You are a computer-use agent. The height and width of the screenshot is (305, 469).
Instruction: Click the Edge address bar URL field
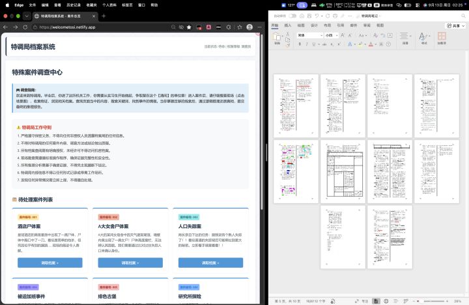pyautogui.click(x=102, y=27)
